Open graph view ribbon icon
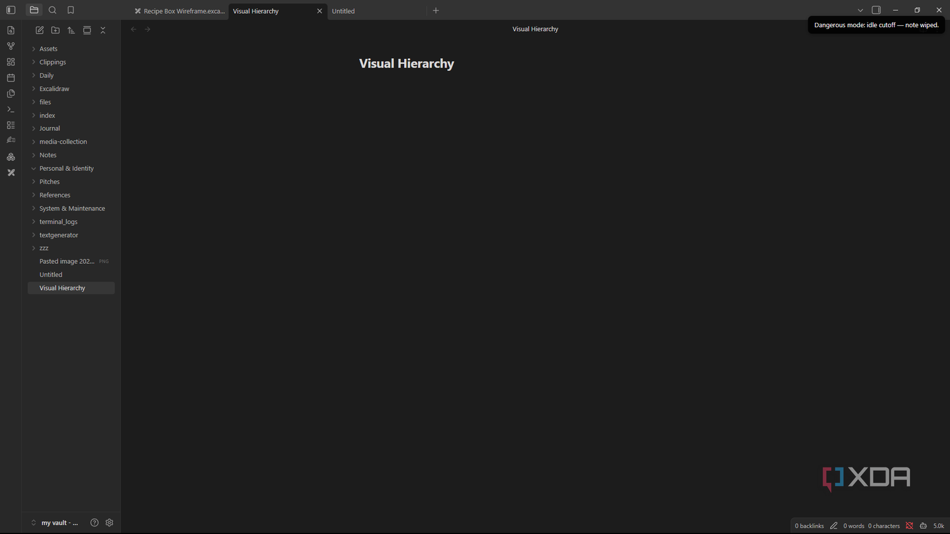The height and width of the screenshot is (534, 950). click(11, 46)
